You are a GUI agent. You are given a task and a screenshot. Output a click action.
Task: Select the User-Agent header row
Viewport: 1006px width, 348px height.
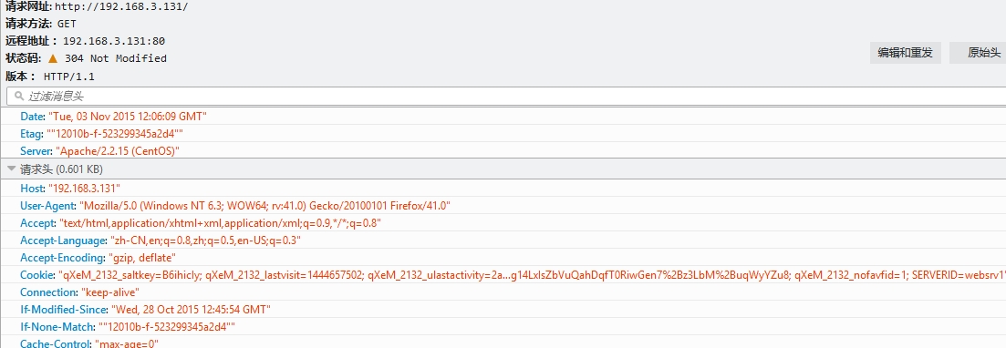tap(503, 206)
